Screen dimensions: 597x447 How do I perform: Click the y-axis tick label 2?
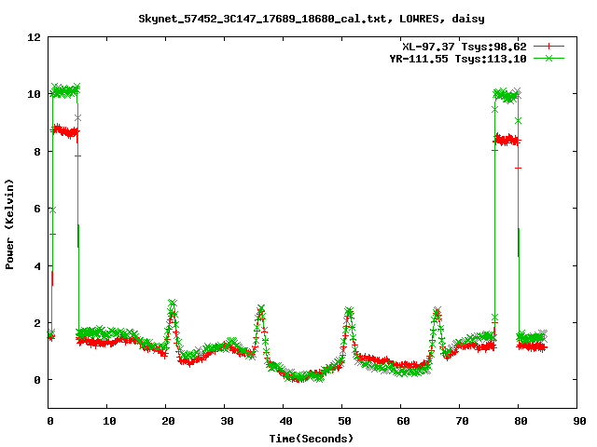point(37,323)
